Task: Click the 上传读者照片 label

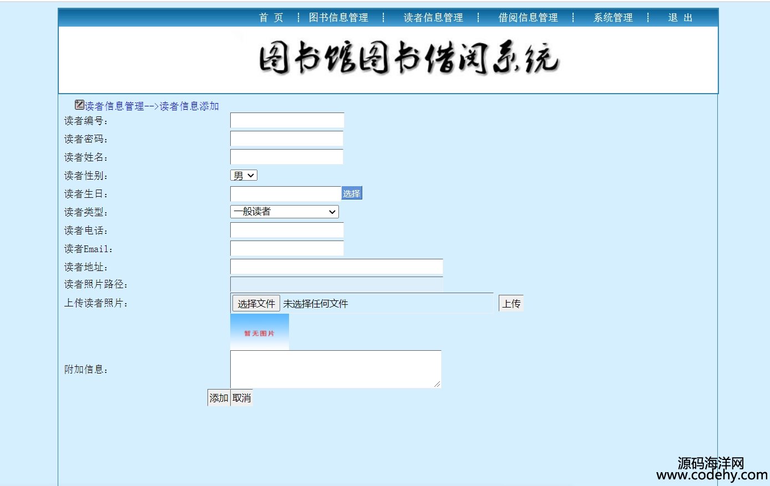Action: [x=96, y=303]
